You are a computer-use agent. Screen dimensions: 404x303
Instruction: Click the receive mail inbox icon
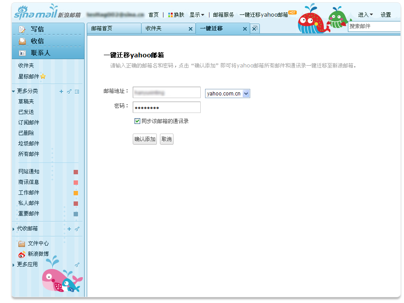tap(22, 41)
